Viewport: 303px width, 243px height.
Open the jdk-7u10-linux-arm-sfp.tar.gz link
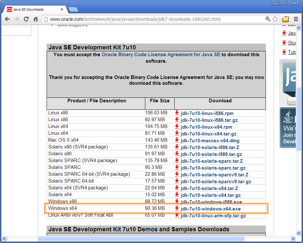coord(213,216)
